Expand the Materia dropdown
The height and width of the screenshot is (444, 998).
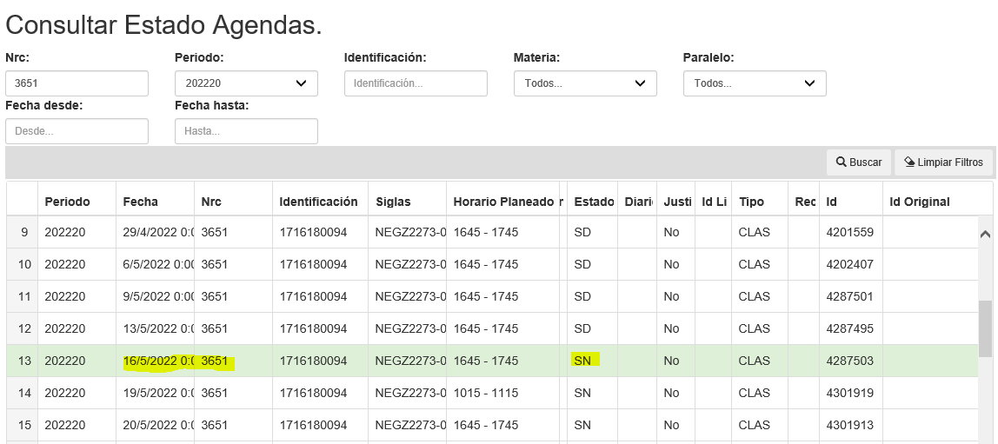pyautogui.click(x=585, y=83)
